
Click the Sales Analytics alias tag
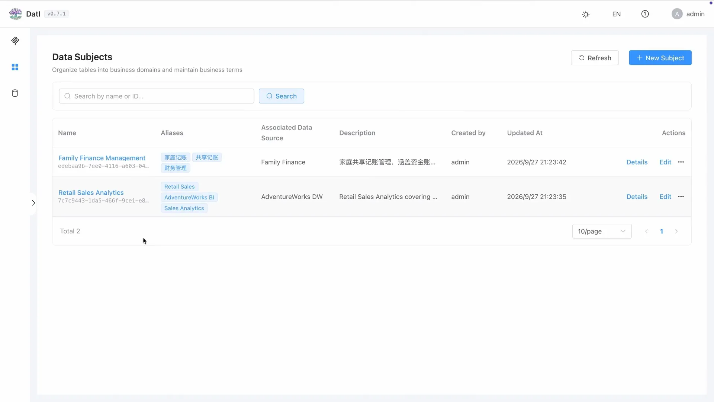coord(184,208)
